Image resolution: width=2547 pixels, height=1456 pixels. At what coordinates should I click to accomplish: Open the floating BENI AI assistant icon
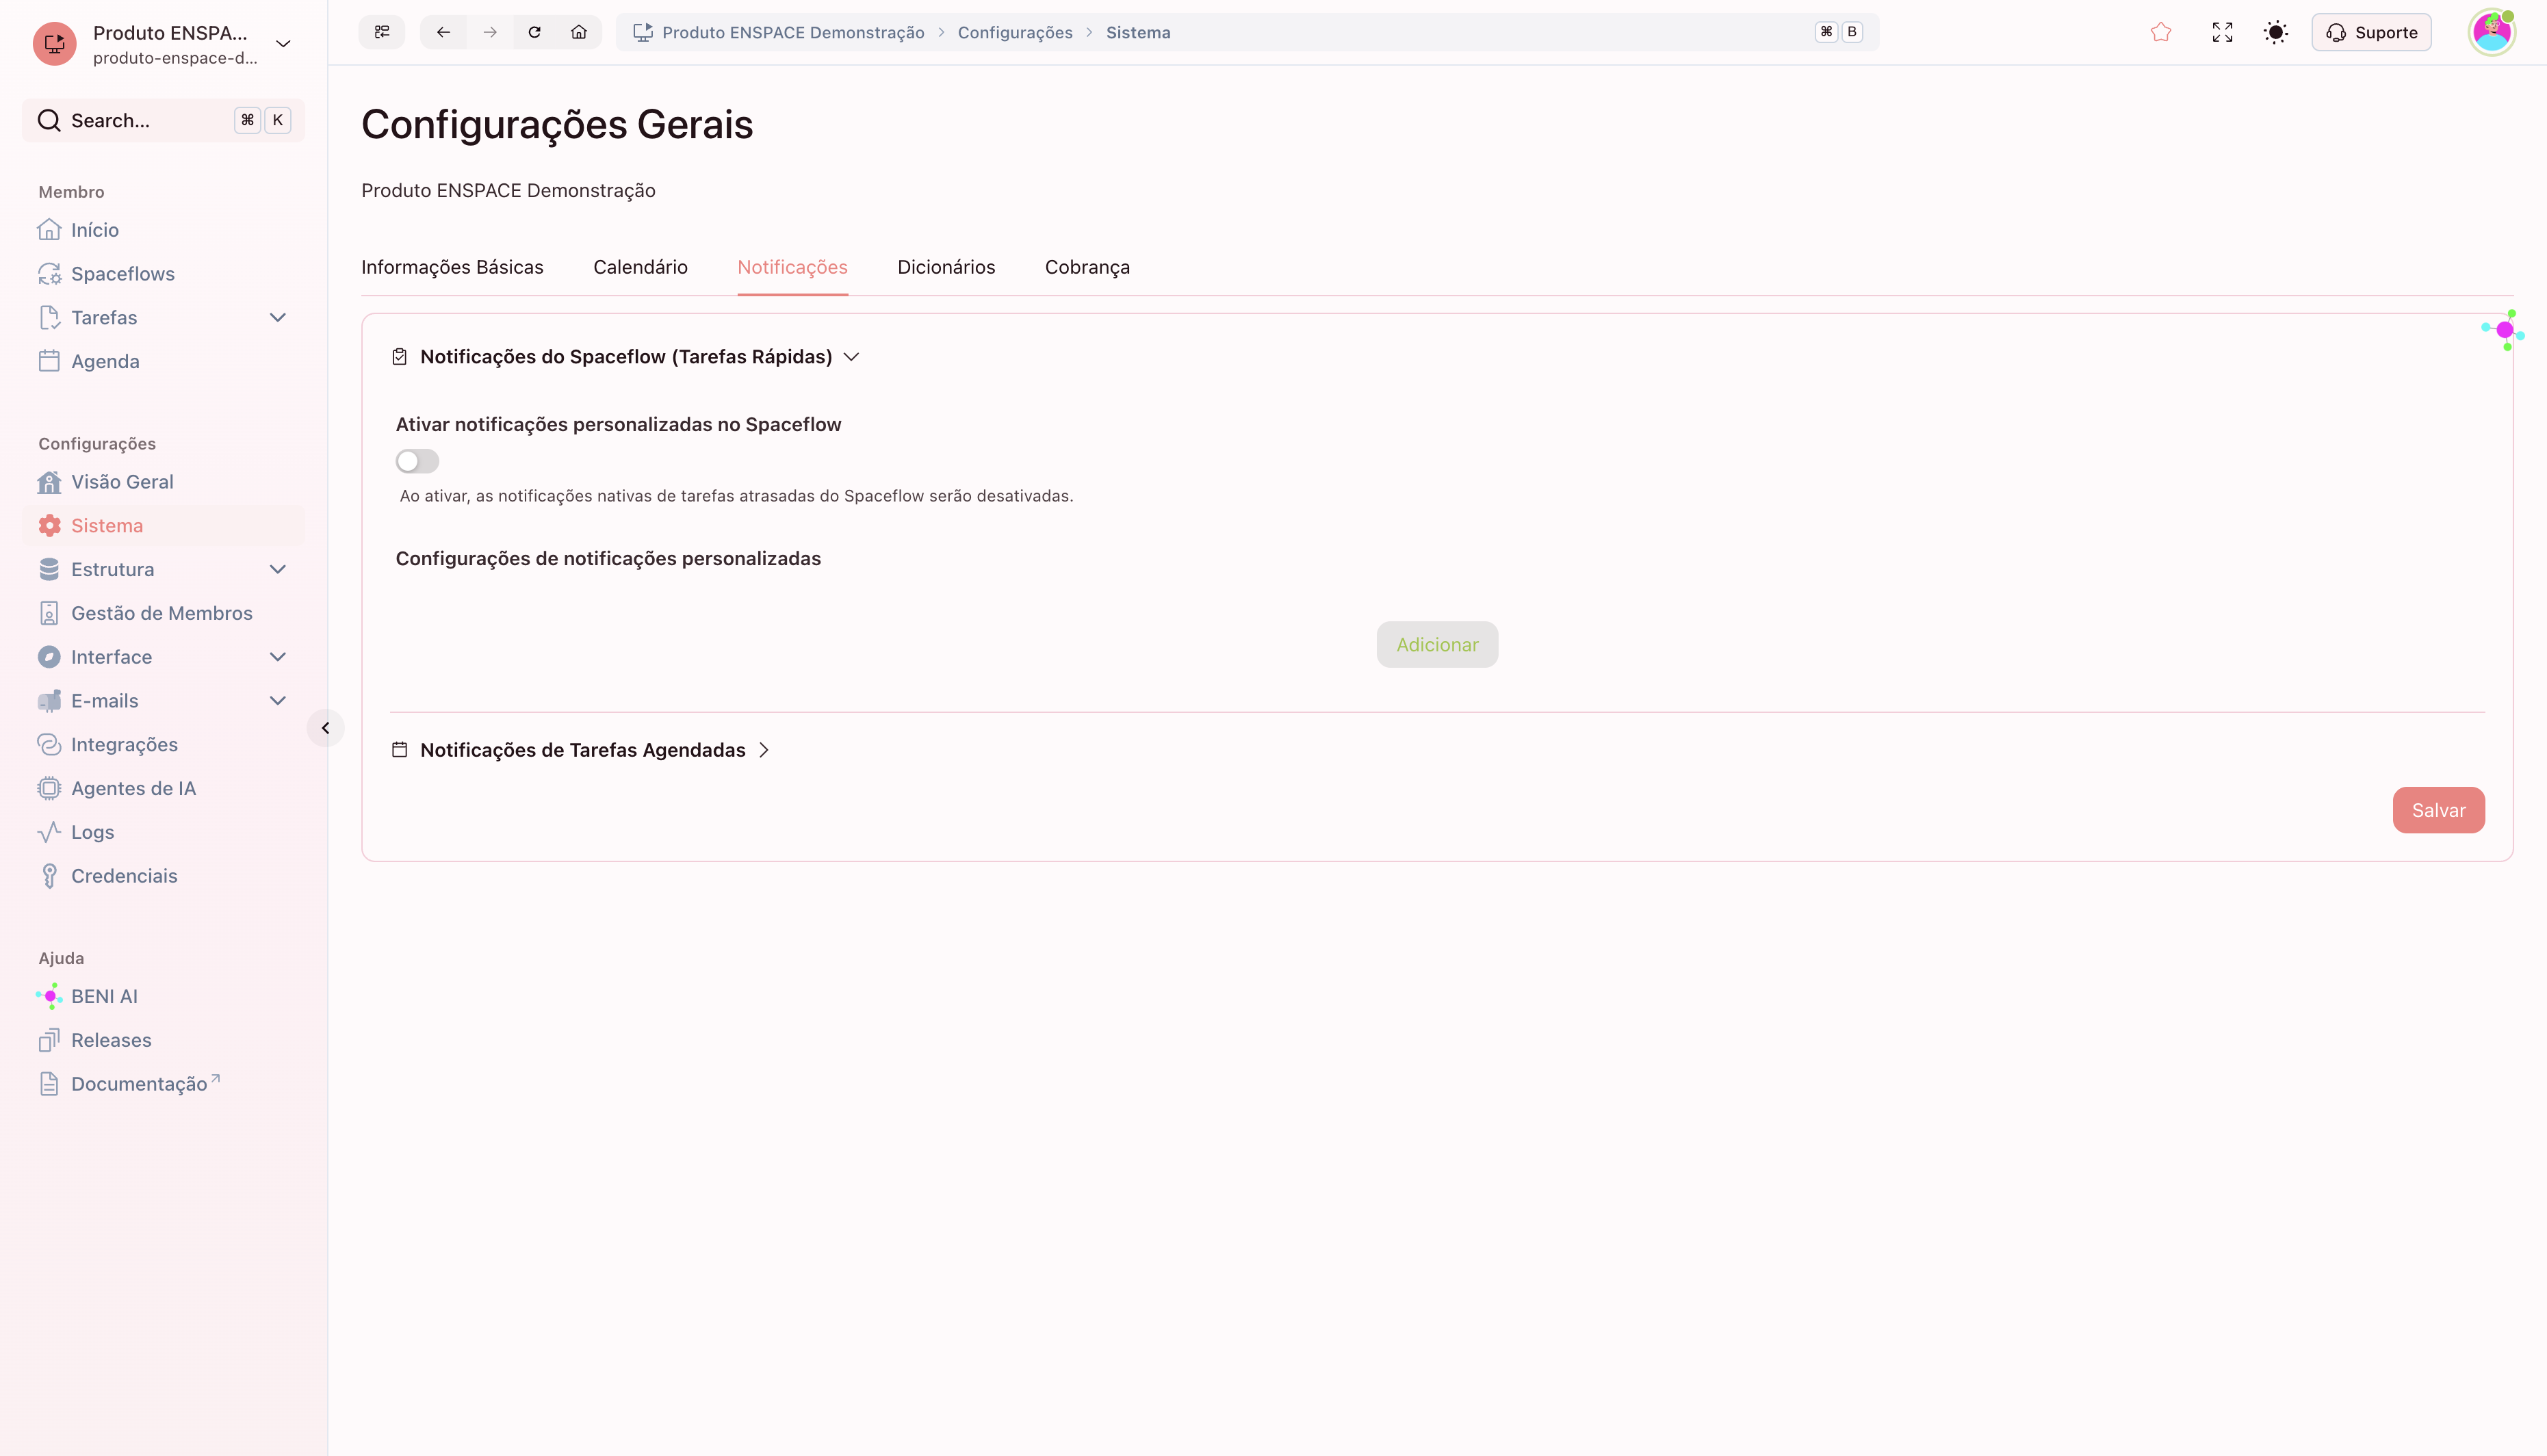pos(2504,330)
